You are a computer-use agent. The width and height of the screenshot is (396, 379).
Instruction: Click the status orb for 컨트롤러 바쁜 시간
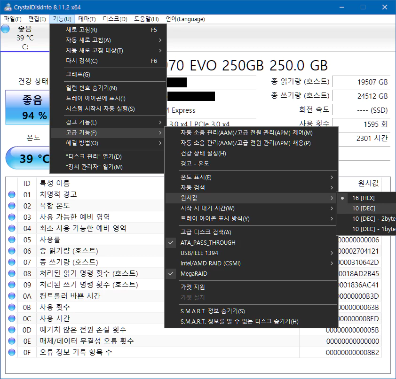click(12, 296)
